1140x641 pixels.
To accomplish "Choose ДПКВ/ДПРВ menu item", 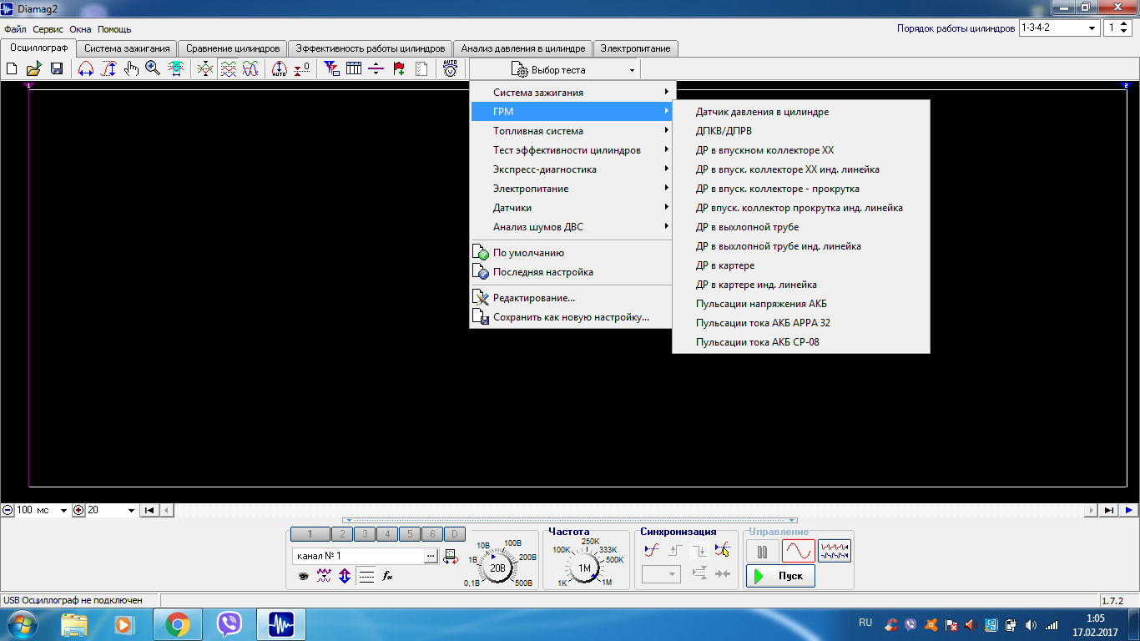I will tap(801, 130).
